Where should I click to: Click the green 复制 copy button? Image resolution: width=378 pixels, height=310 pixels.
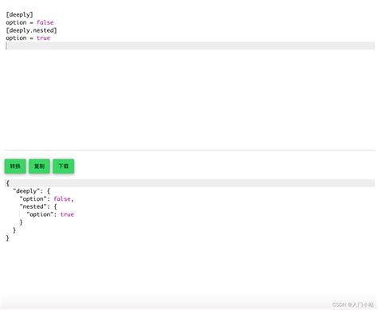(x=39, y=166)
